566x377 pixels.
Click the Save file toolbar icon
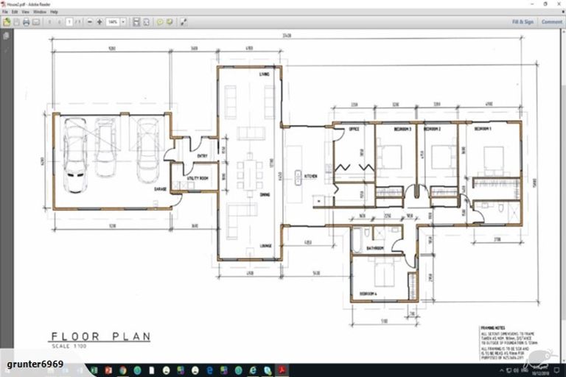[16, 22]
